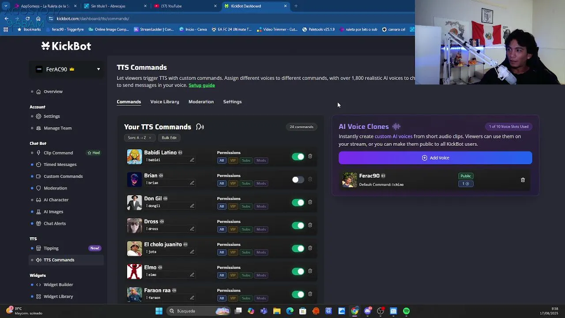565x318 pixels.
Task: Open Spotify from the taskbar
Action: (406, 311)
